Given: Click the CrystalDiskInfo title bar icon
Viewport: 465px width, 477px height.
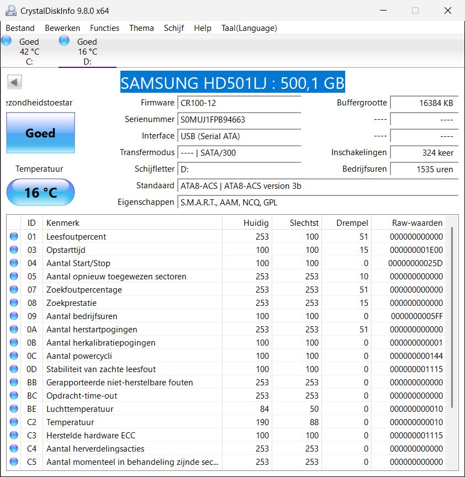Looking at the screenshot, I should click(x=11, y=10).
